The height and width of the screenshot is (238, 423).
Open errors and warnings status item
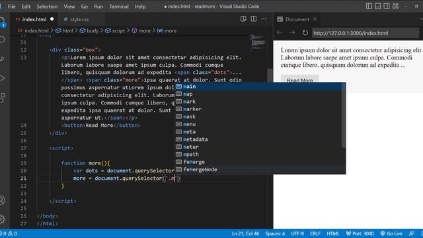[x=9, y=233]
